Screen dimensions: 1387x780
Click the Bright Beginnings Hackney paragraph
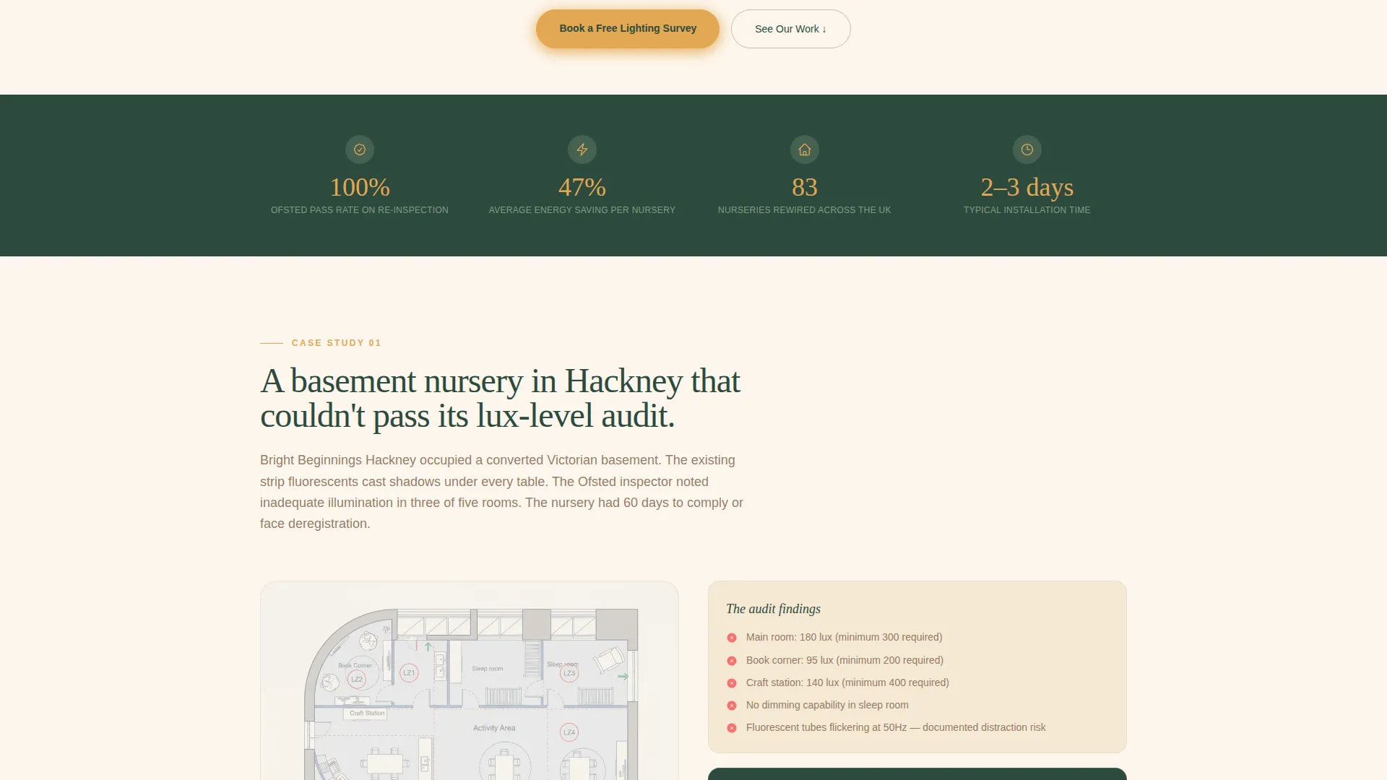[x=502, y=492]
